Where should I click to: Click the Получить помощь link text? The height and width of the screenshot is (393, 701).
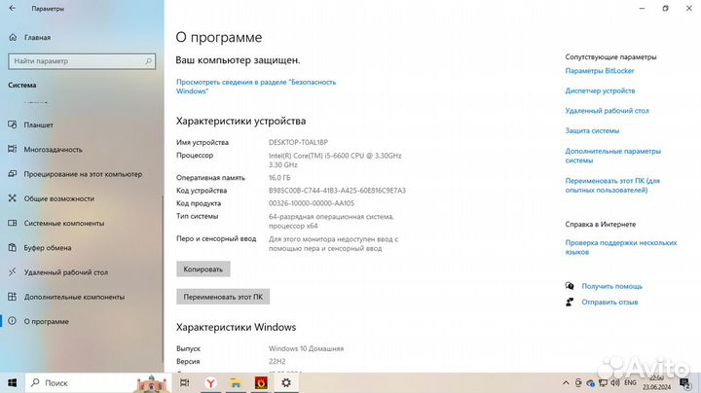(611, 286)
